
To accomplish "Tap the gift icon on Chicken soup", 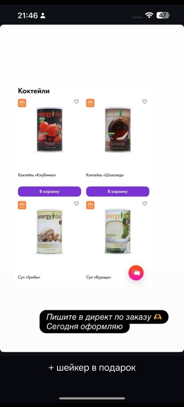I will pos(90,205).
